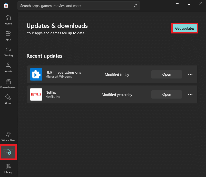Open the Home section in sidebar

coord(8,20)
